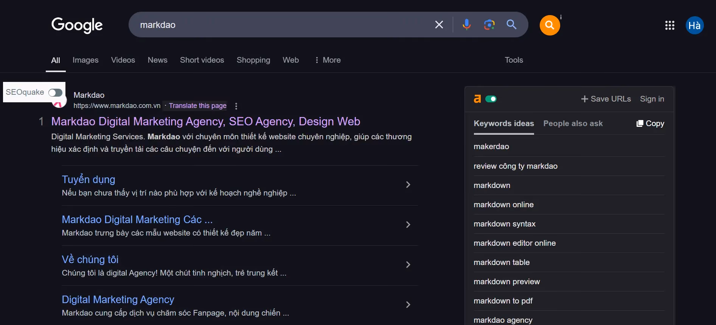Open the Về chúng tôi sitelink
This screenshot has height=325, width=716.
[x=90, y=259]
